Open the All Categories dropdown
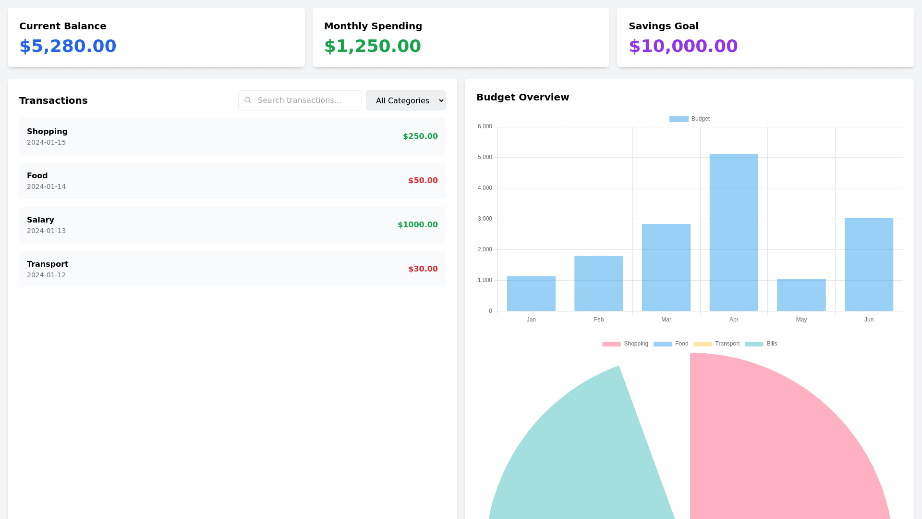922x519 pixels. (x=405, y=100)
